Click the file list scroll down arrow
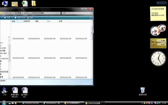Viewport: 168px width, 105px height. click(92, 78)
